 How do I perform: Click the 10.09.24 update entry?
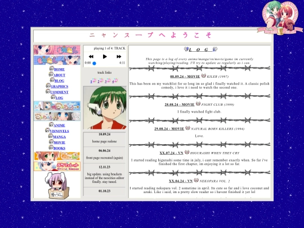click(105, 138)
